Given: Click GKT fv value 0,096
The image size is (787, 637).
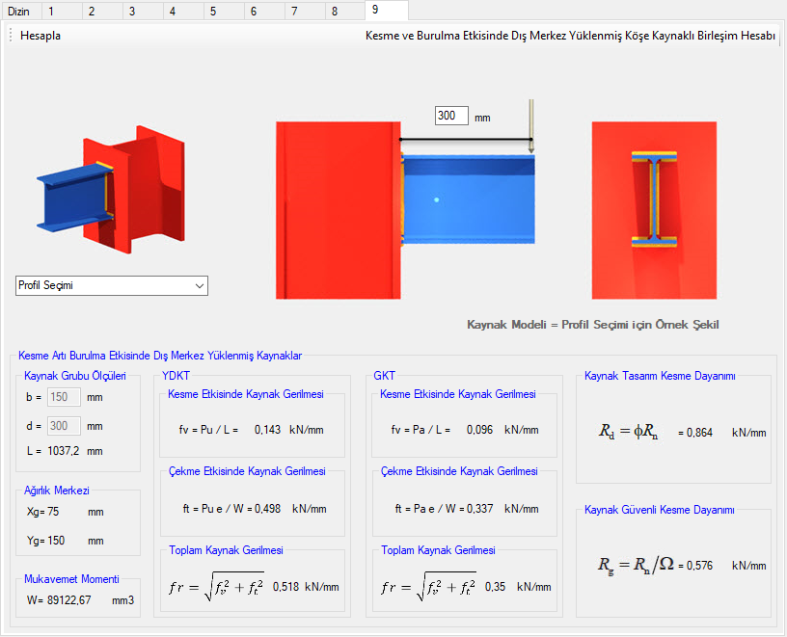Looking at the screenshot, I should pos(480,430).
